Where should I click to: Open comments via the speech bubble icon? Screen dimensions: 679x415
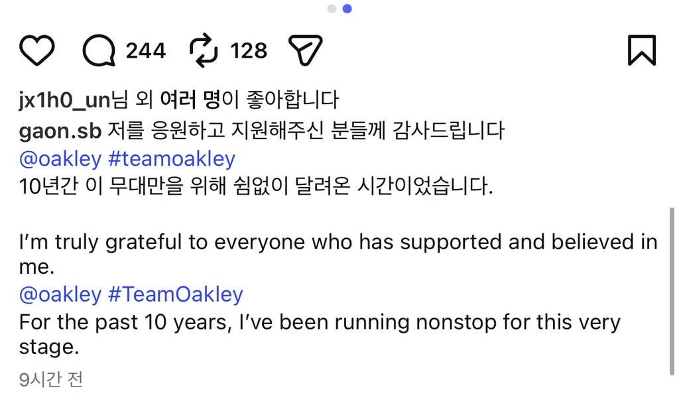[x=99, y=50]
